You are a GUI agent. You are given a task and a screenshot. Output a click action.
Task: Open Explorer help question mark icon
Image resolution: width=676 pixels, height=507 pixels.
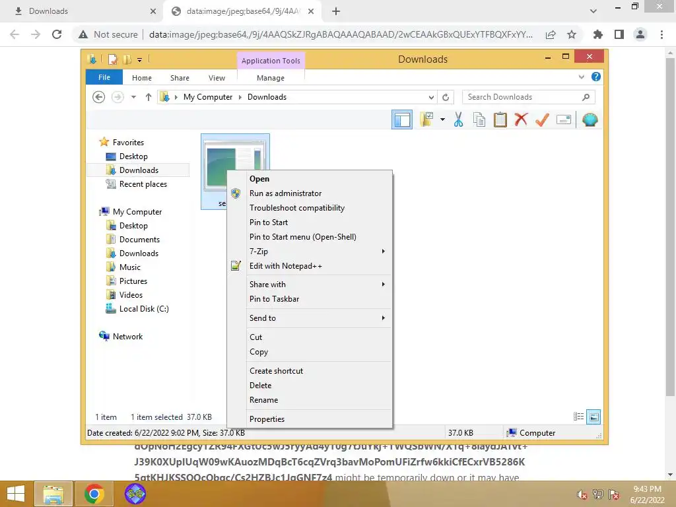[596, 77]
